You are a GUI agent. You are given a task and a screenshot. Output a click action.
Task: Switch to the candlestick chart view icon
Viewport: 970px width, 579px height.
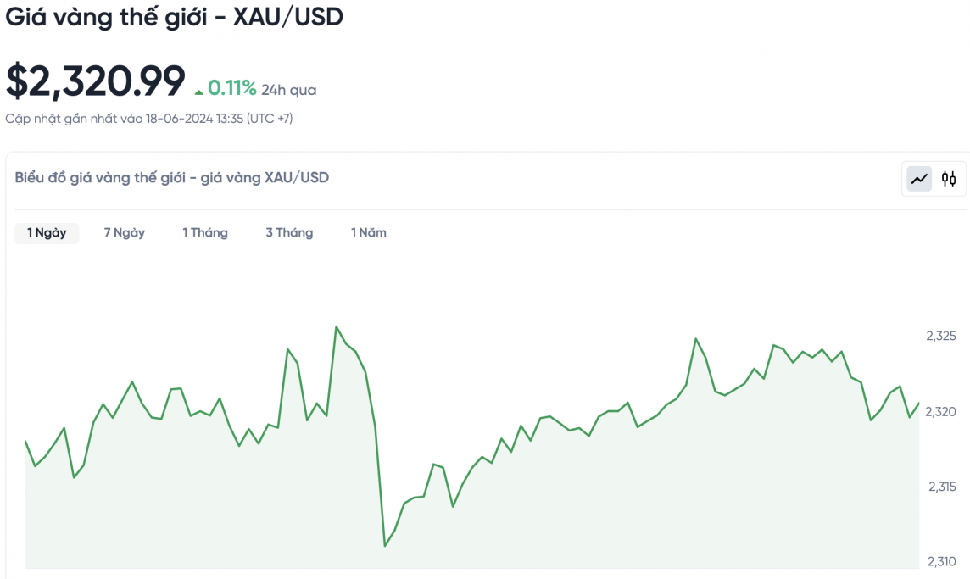(949, 179)
